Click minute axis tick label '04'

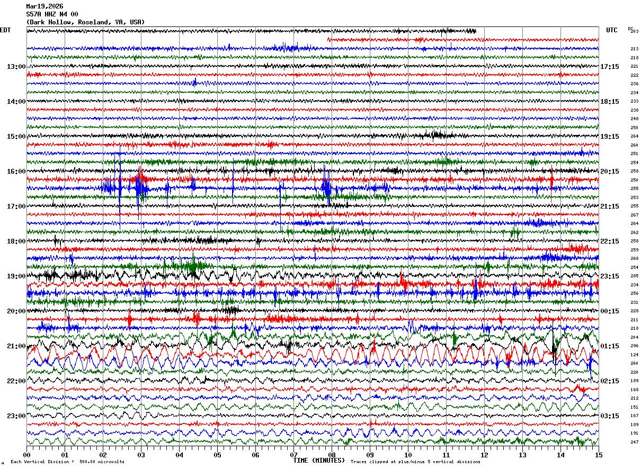[179, 455]
